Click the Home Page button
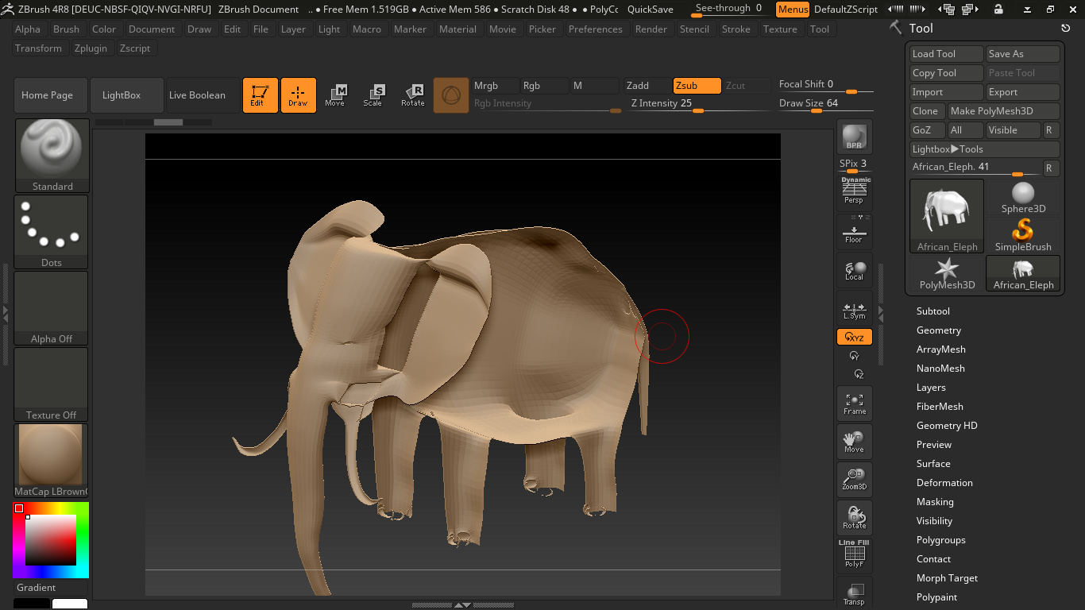Screen dimensions: 1085x610 coord(50,95)
